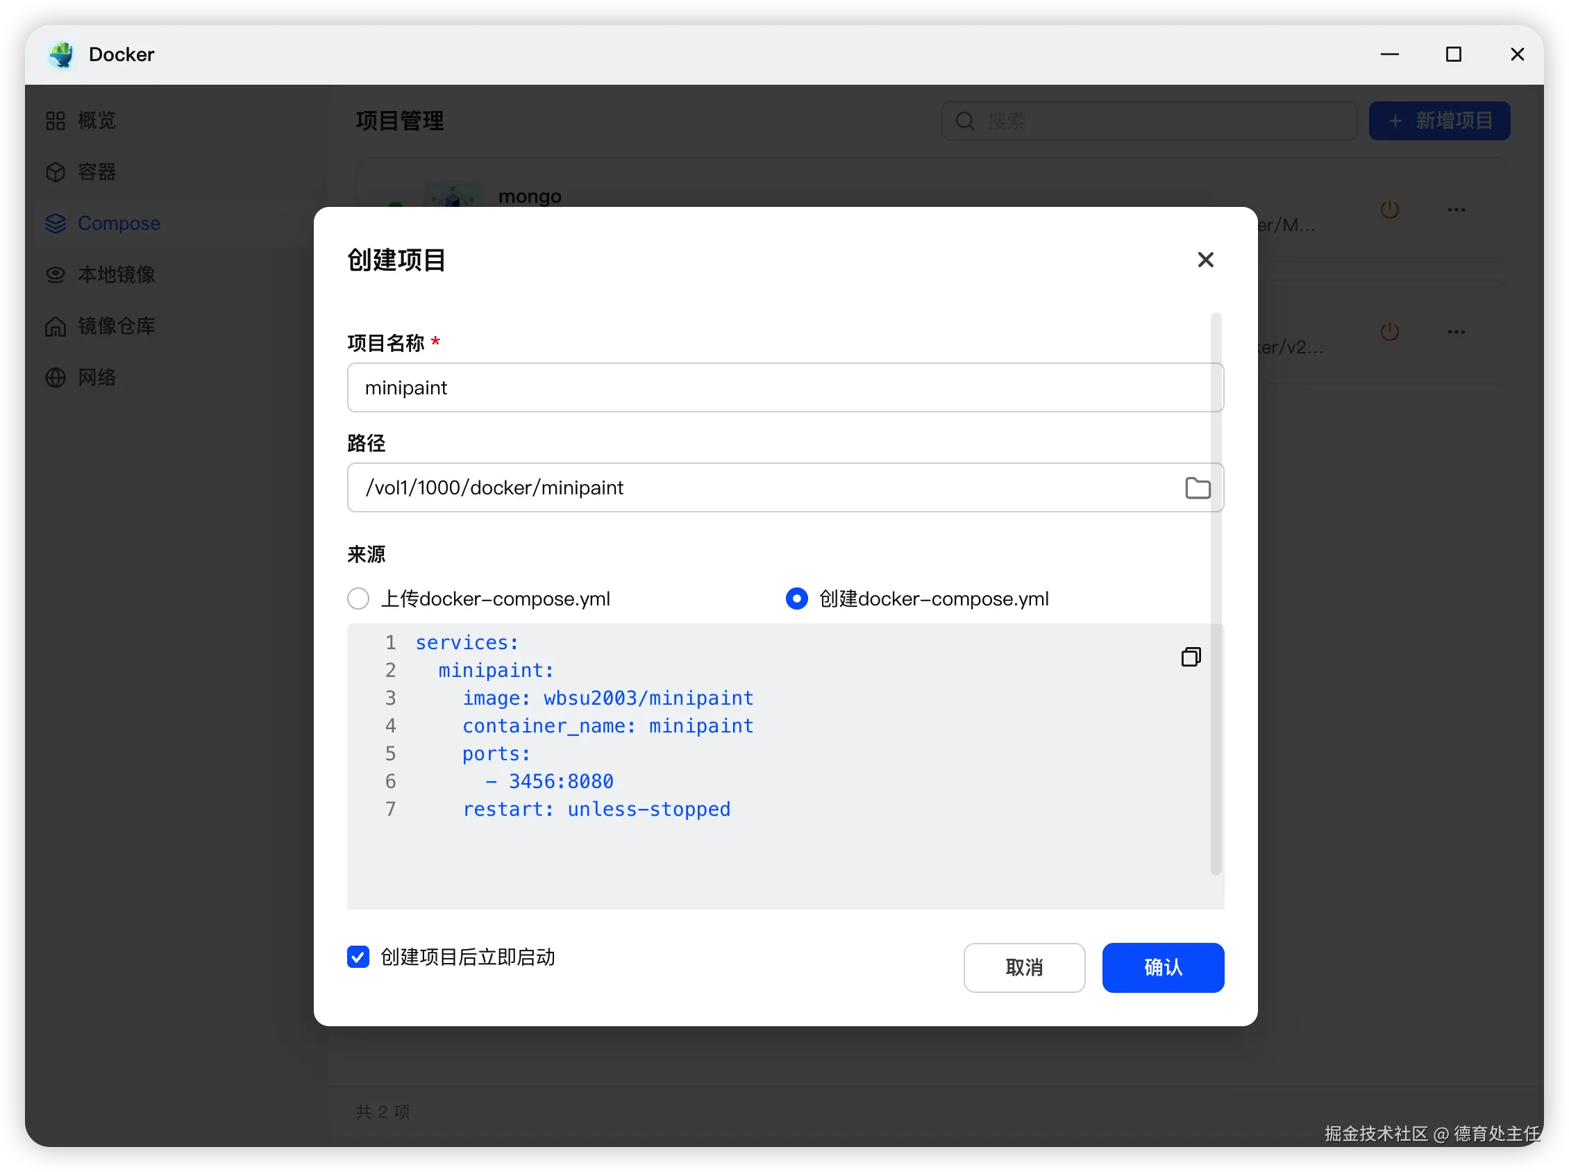The width and height of the screenshot is (1569, 1172).
Task: Open the second project's three-dot menu
Action: click(x=1456, y=332)
